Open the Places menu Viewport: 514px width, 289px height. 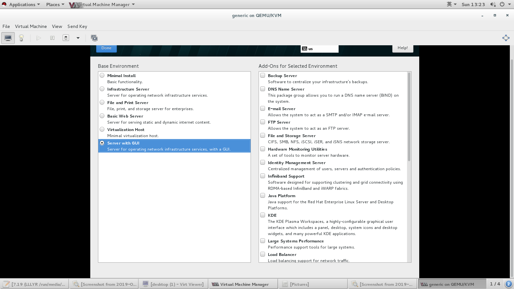point(55,4)
